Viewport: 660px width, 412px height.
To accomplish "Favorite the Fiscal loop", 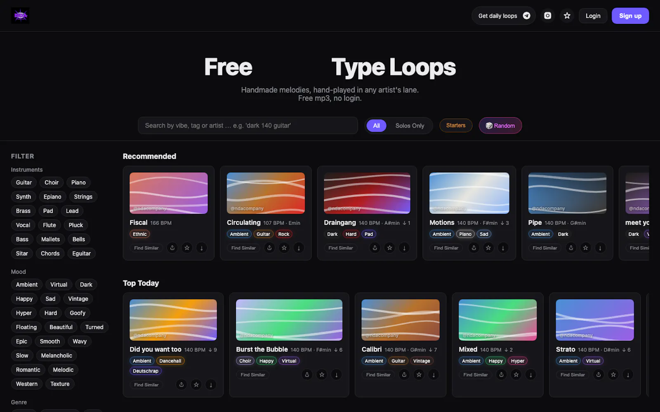I will (187, 248).
